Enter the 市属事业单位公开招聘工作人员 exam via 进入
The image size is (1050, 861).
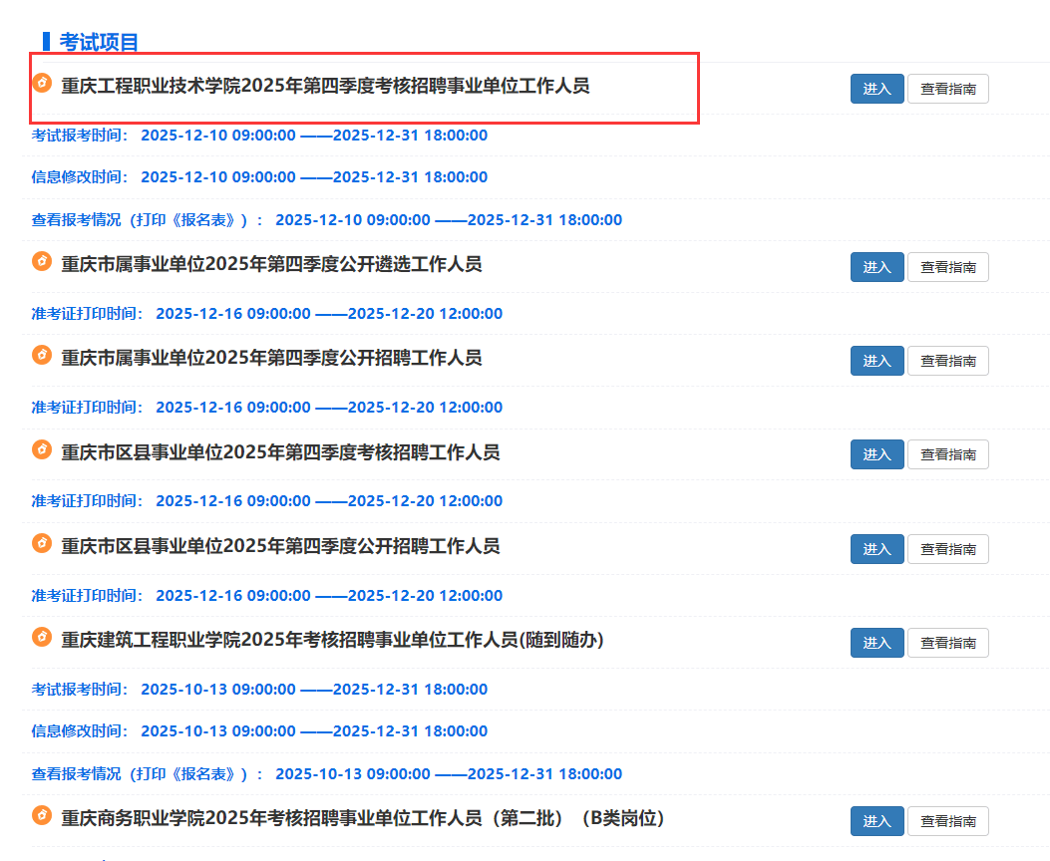pos(876,361)
